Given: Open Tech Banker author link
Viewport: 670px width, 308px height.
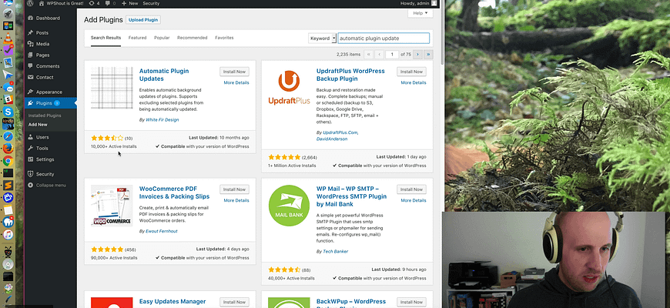Looking at the screenshot, I should point(336,252).
